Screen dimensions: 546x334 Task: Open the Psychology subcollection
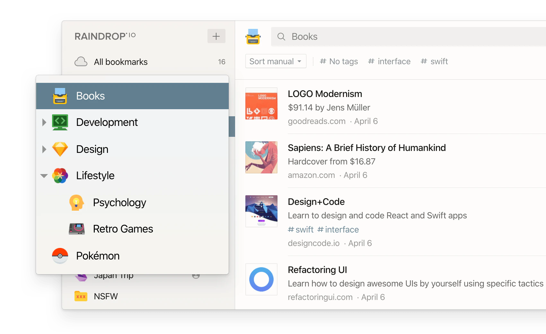[132, 203]
